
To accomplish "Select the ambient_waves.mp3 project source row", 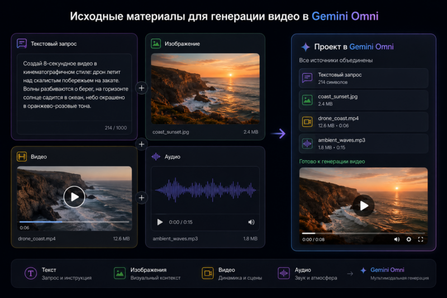I will (x=364, y=144).
